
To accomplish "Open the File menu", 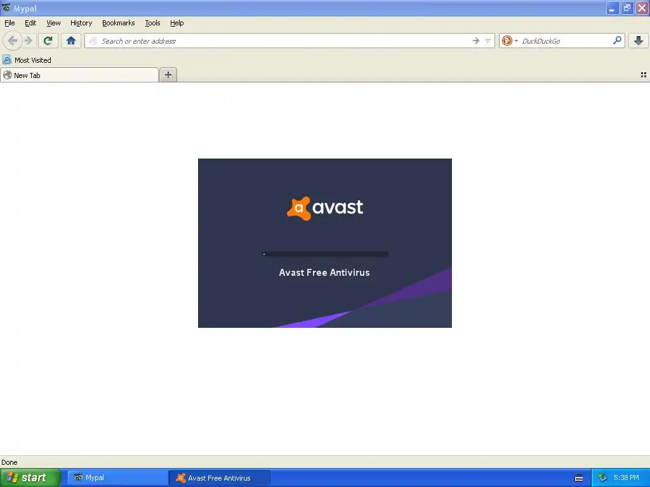I will coord(10,23).
